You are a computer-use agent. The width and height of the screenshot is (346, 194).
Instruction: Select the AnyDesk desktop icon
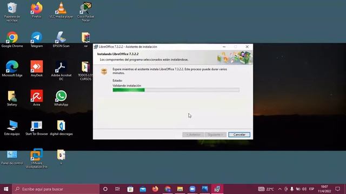[x=37, y=68]
